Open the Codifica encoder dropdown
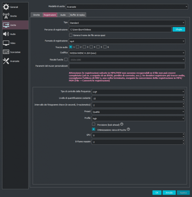The height and width of the screenshot is (197, 192). 127,53
